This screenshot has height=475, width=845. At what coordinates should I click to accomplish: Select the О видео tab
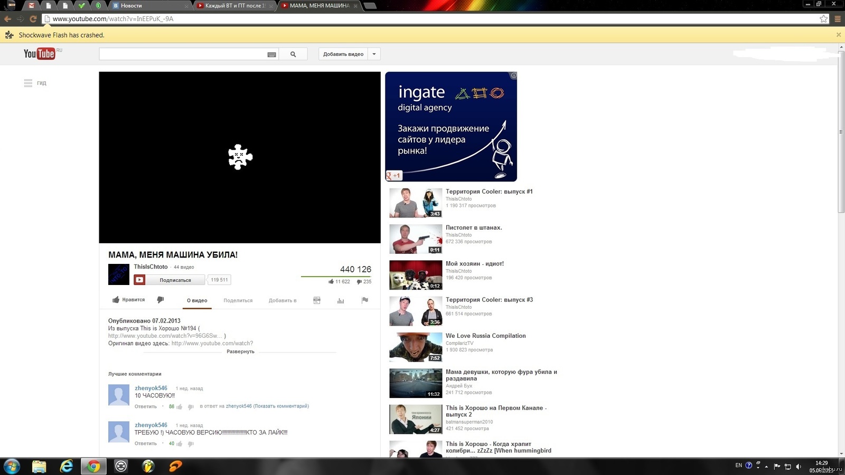pos(197,300)
